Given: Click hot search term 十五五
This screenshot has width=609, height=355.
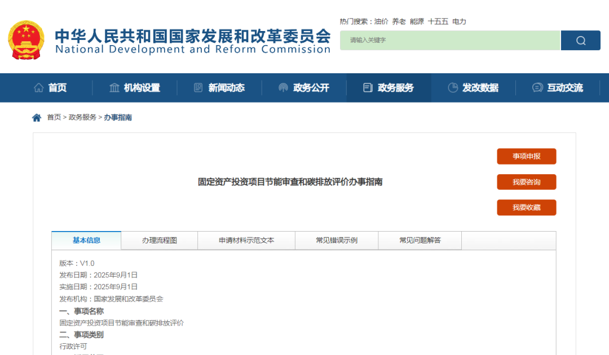Looking at the screenshot, I should pyautogui.click(x=438, y=22).
